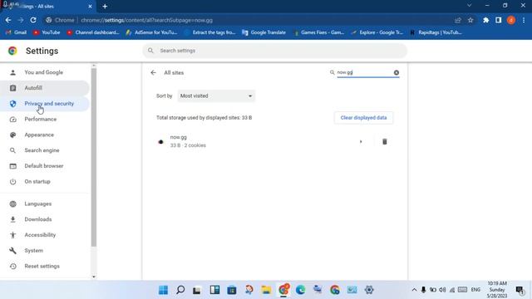Open the Extensions puzzle icon
532x299 pixels.
click(485, 20)
